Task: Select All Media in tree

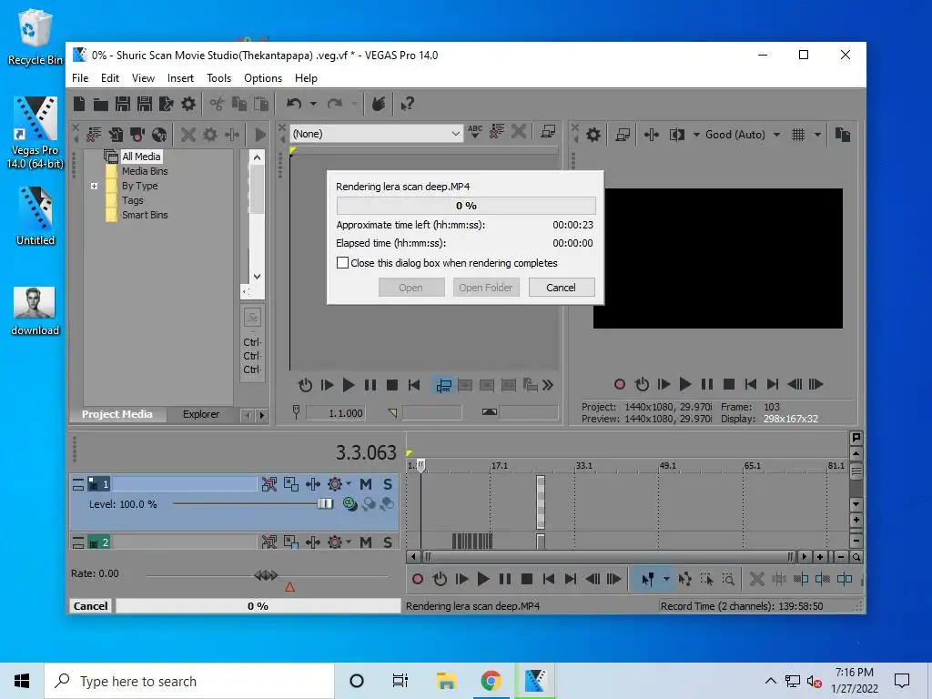Action: [x=141, y=157]
